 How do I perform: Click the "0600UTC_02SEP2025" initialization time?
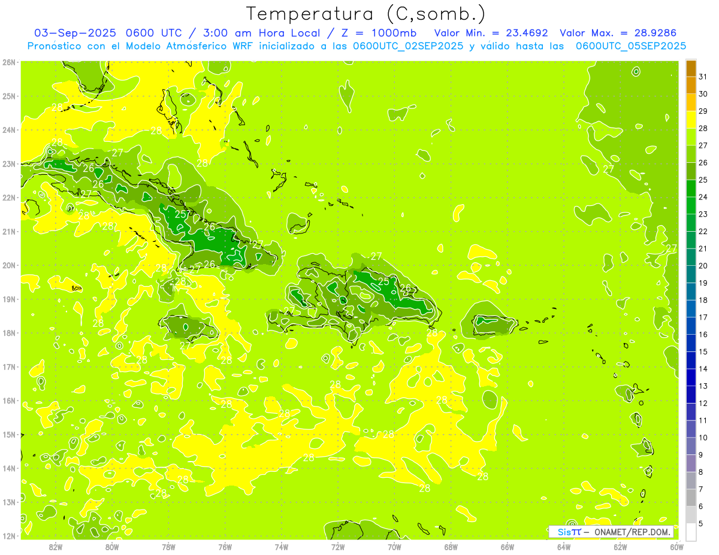[408, 46]
